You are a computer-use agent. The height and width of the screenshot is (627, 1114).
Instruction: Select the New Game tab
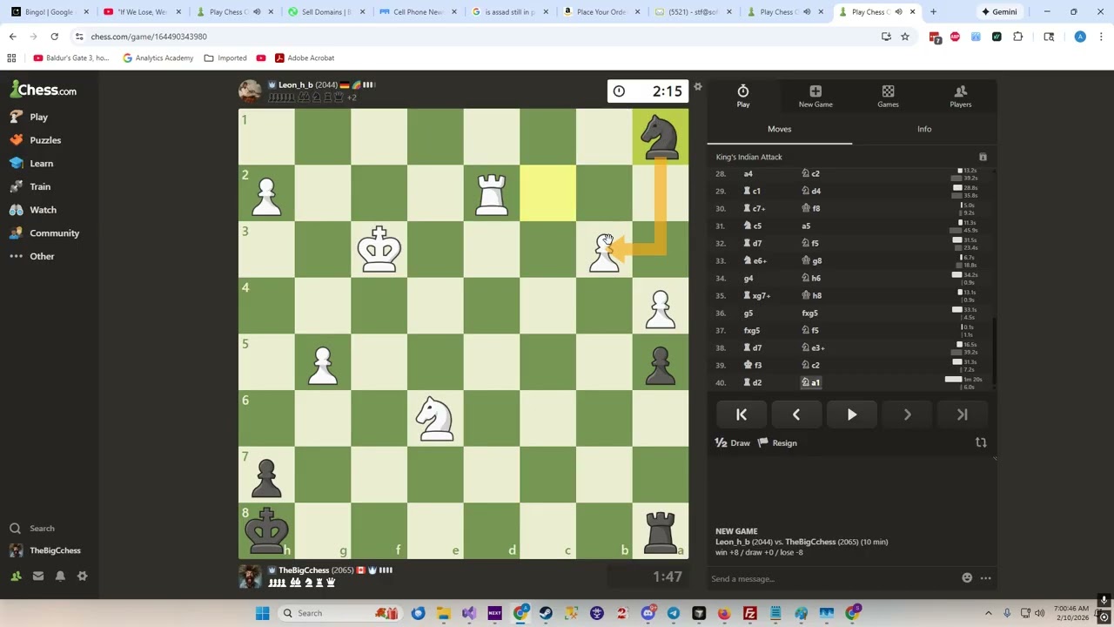coord(815,97)
